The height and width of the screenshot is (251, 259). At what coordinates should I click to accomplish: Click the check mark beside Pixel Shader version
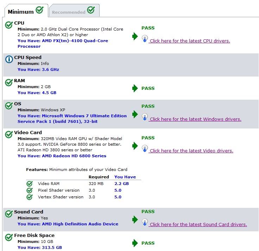[x=30, y=190]
